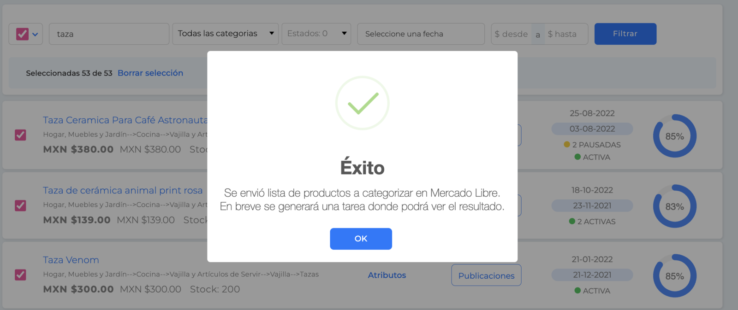
Task: Expand the Estados: 0 dropdown
Action: click(x=316, y=34)
